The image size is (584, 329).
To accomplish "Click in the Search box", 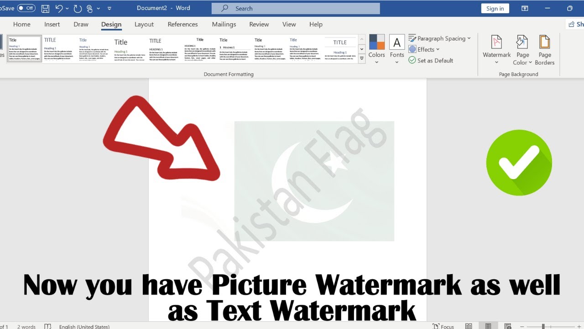I will (296, 8).
